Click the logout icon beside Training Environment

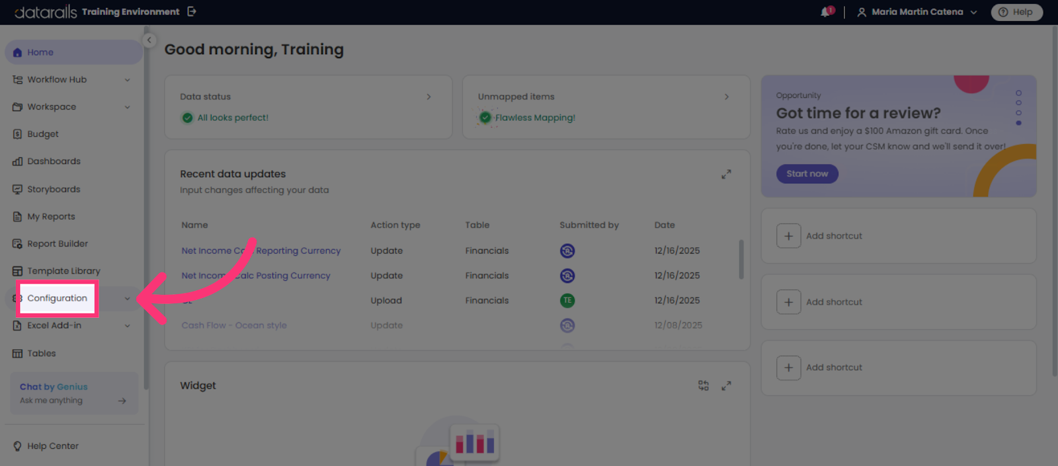(x=192, y=11)
